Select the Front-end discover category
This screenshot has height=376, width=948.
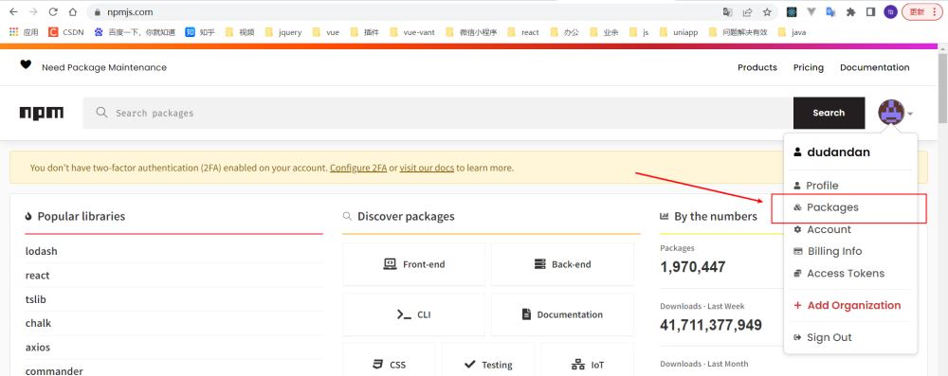[413, 264]
